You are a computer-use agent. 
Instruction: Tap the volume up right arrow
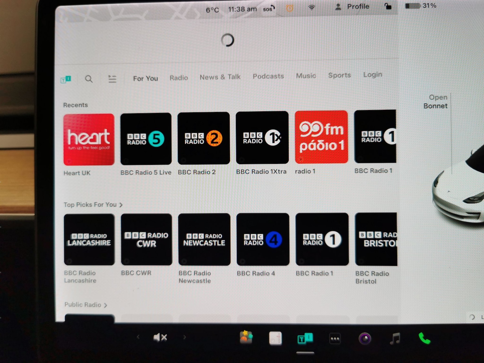(185, 337)
